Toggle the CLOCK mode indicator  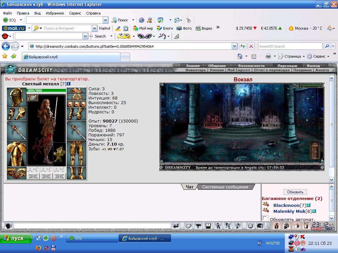click(x=317, y=229)
